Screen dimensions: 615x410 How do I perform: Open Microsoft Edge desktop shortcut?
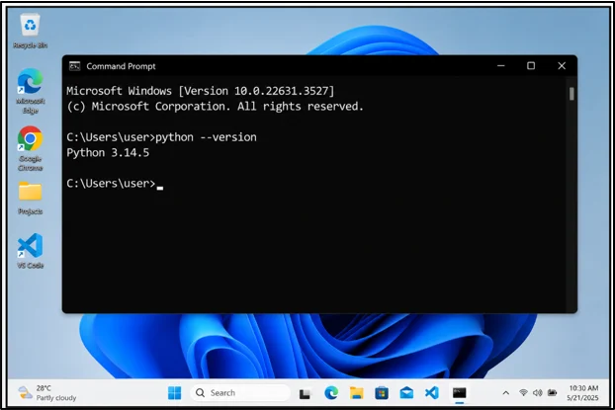pyautogui.click(x=31, y=91)
